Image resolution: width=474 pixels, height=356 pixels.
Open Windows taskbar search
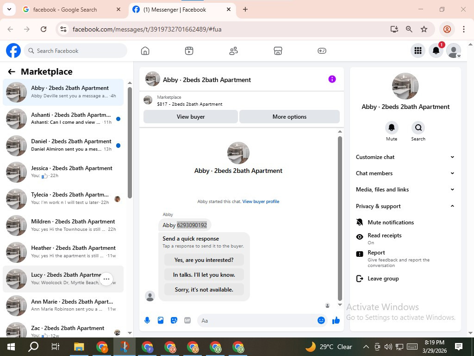coord(33,347)
